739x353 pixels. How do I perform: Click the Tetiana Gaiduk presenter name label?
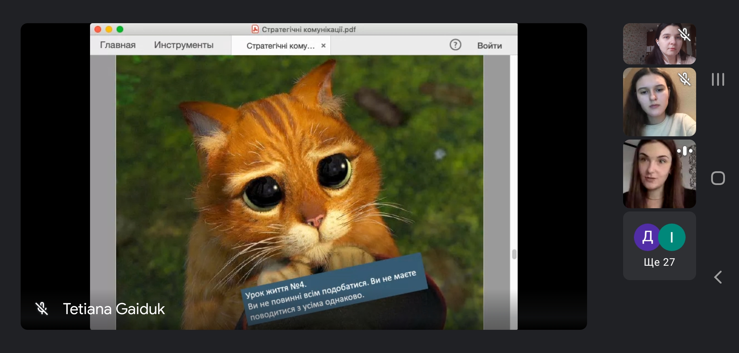(x=114, y=309)
